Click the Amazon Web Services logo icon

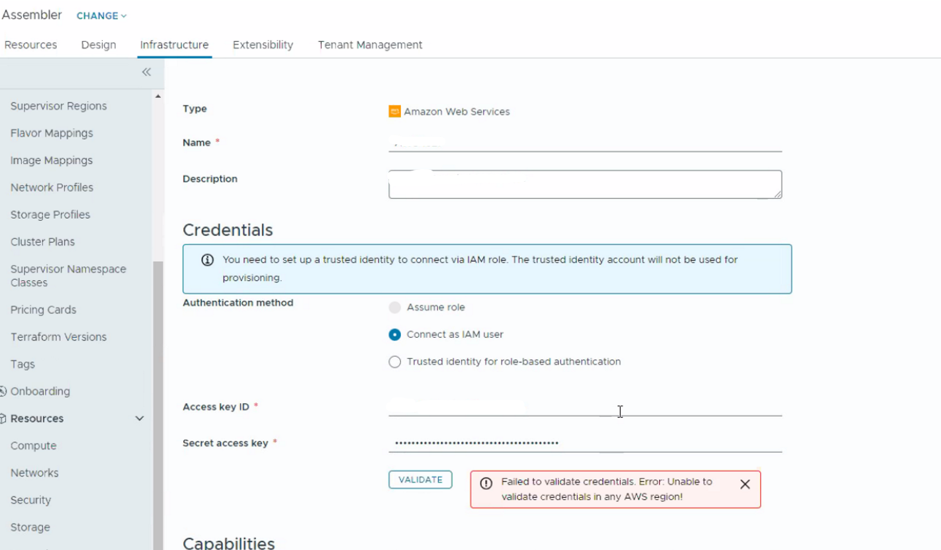point(394,112)
